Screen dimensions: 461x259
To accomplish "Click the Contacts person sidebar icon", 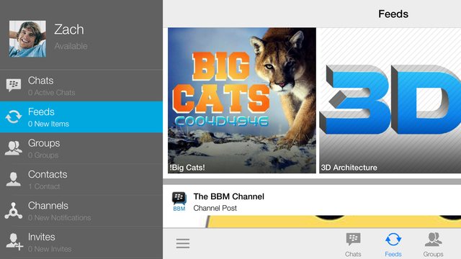I will pos(14,179).
